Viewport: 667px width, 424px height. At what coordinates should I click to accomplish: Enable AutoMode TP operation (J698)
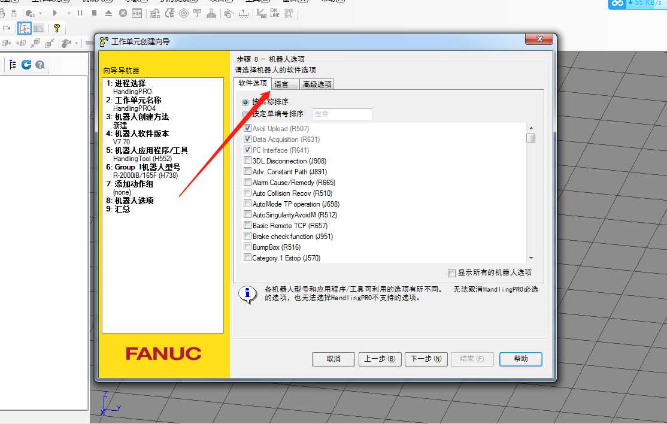pos(247,203)
